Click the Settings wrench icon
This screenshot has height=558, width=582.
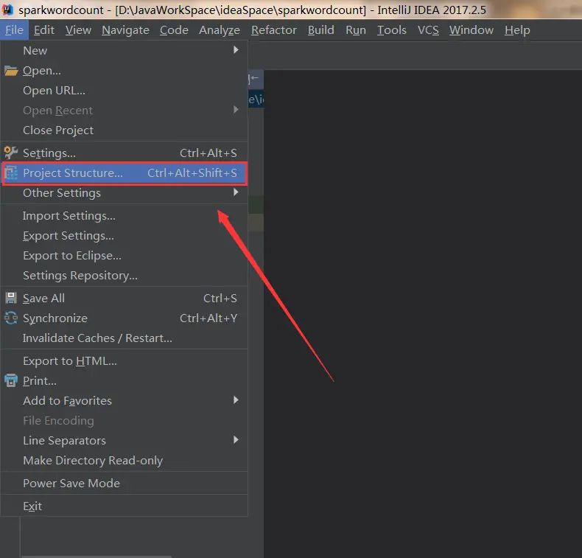point(11,153)
